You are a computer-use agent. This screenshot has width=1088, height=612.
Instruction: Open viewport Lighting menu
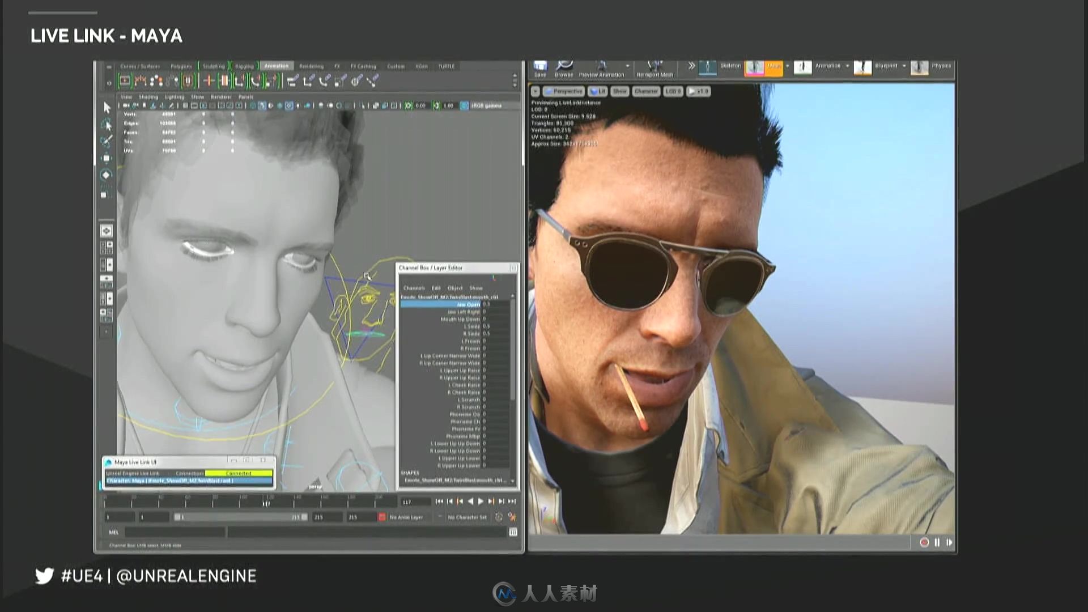pyautogui.click(x=175, y=97)
